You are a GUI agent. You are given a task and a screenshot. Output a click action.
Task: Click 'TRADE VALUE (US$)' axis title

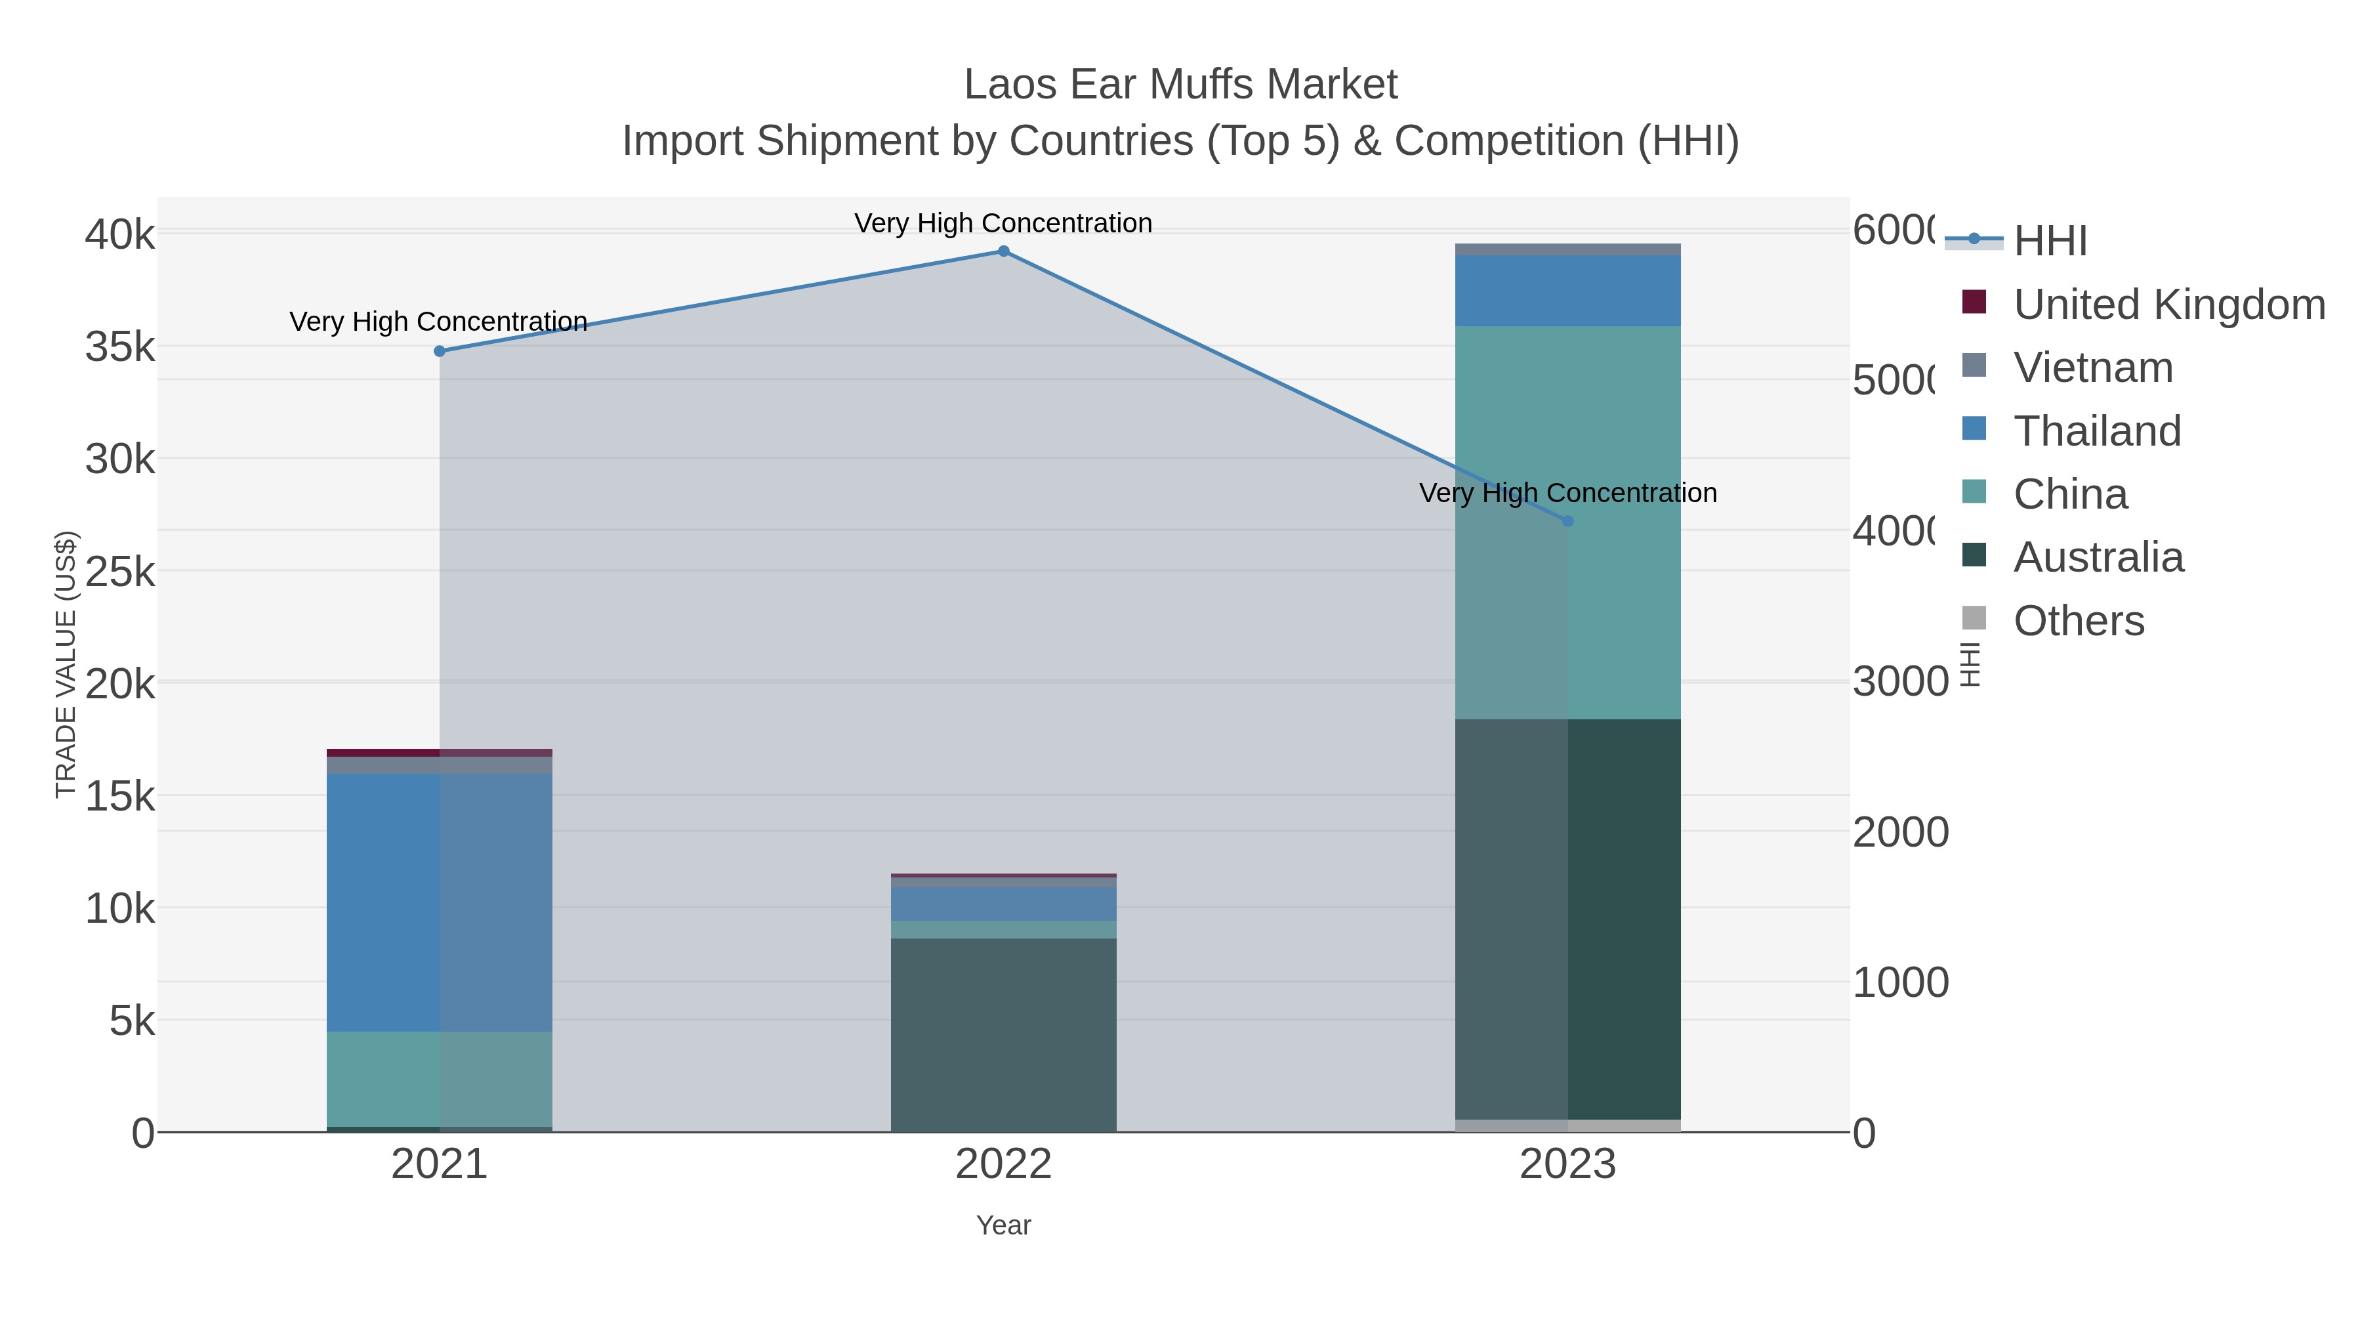tap(66, 664)
